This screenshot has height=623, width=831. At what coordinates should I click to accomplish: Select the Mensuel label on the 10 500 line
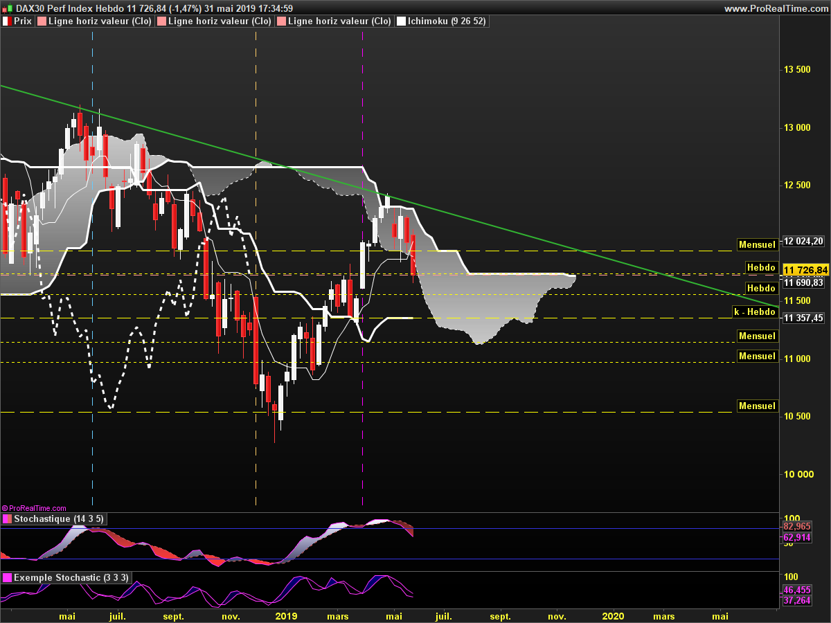click(x=757, y=406)
